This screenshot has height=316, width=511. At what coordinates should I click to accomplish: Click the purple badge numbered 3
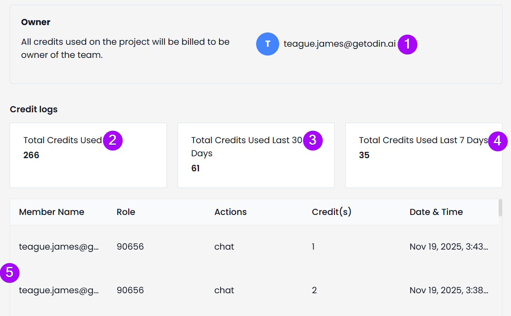coord(312,140)
